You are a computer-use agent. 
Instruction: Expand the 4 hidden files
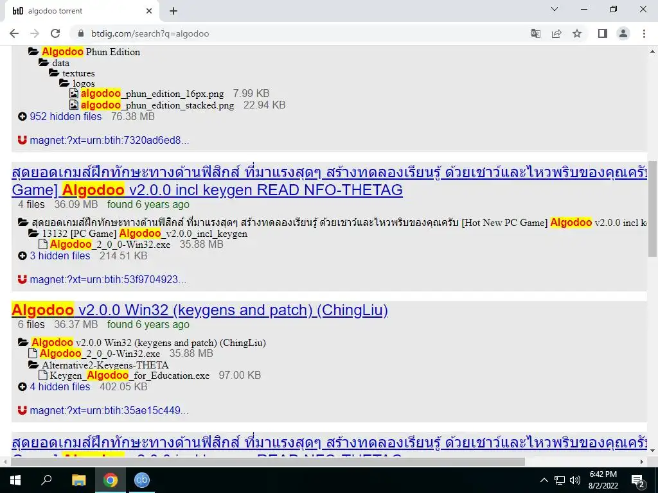click(x=60, y=386)
